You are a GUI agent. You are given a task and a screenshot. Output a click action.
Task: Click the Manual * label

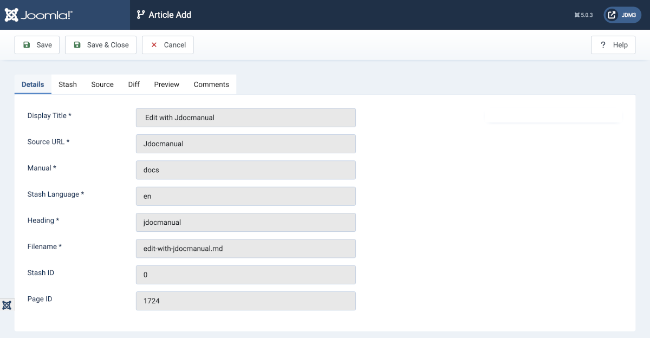click(42, 168)
